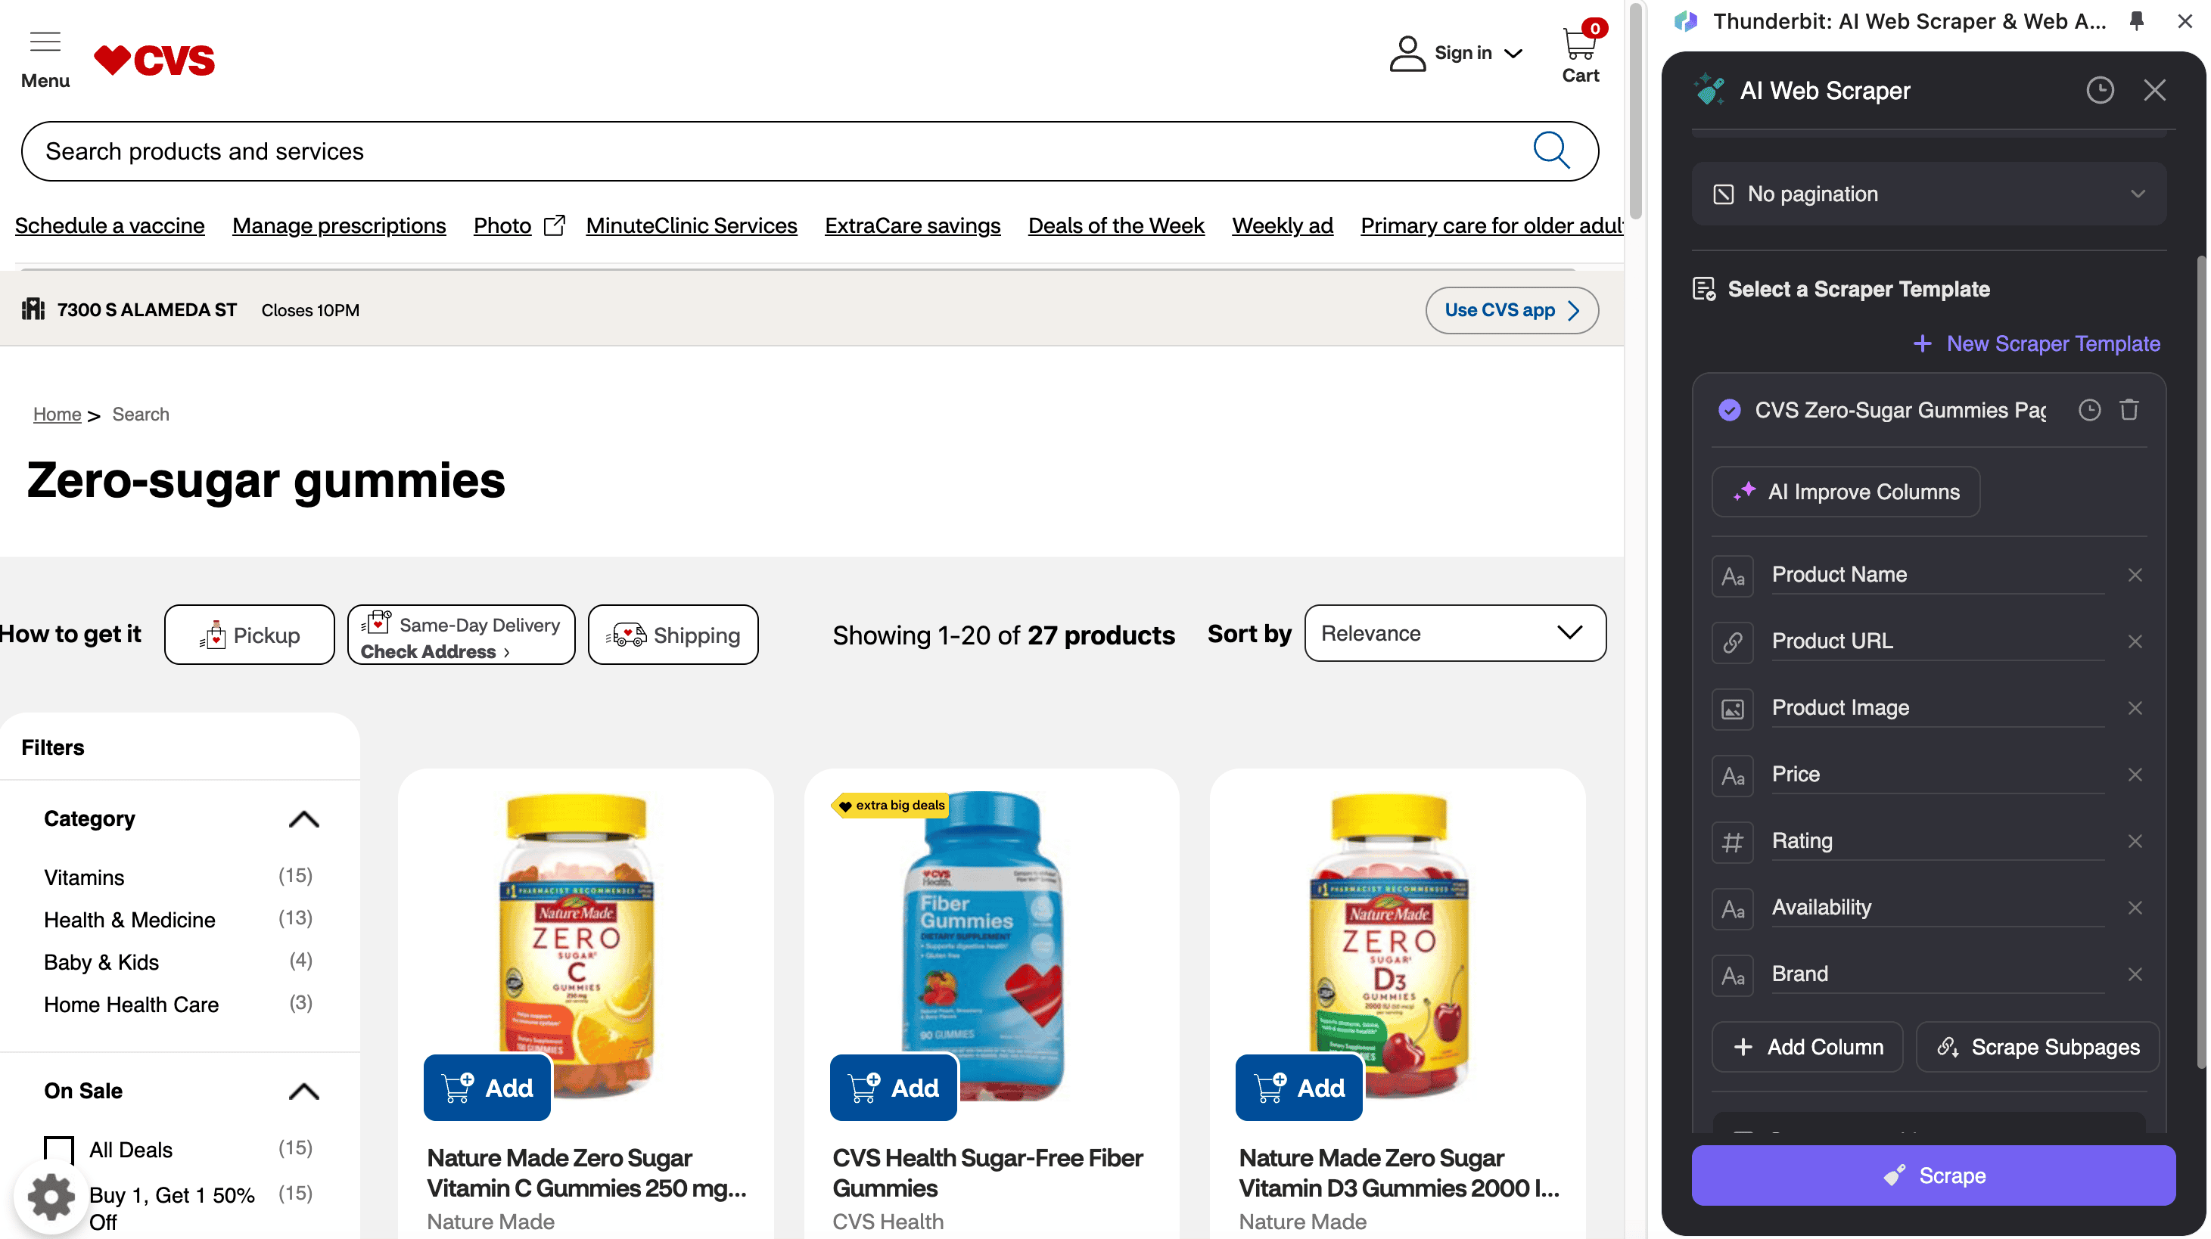Select the CVS Zero-Sugar Gummies template radio
2211x1239 pixels.
1729,410
